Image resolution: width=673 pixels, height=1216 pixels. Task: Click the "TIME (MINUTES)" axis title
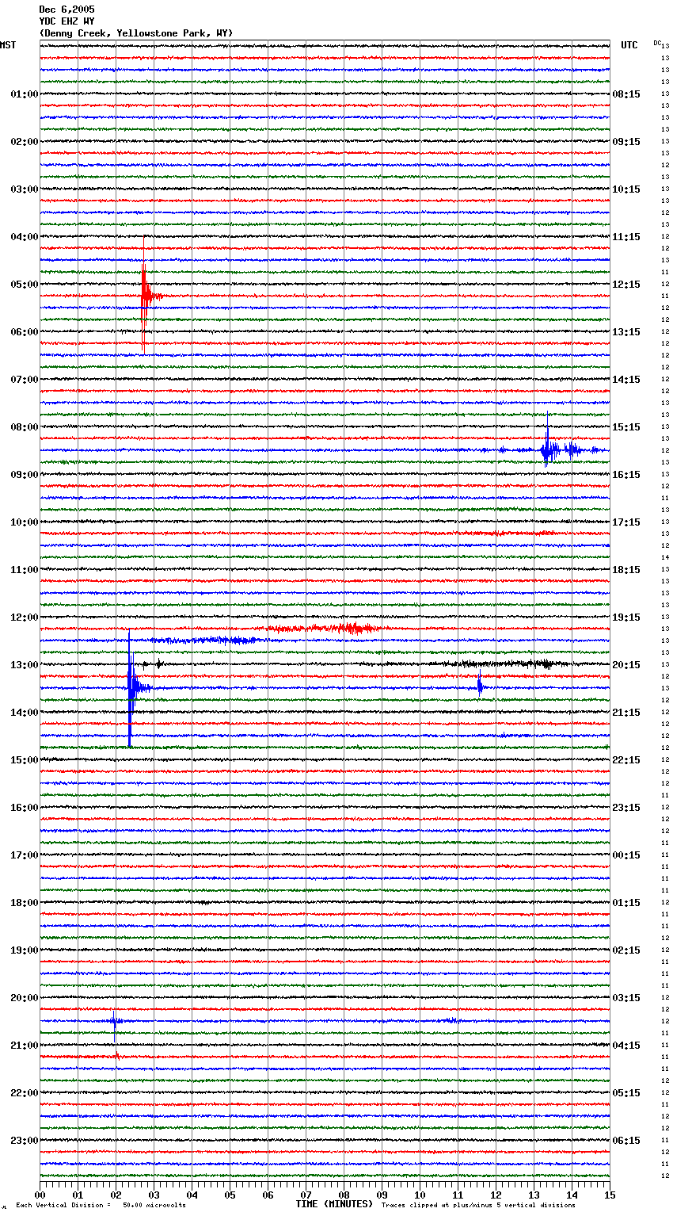[x=334, y=1204]
